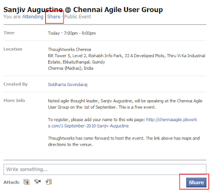210x192 pixels.
Task: Attach a link using the link icon
Action: tap(48, 182)
